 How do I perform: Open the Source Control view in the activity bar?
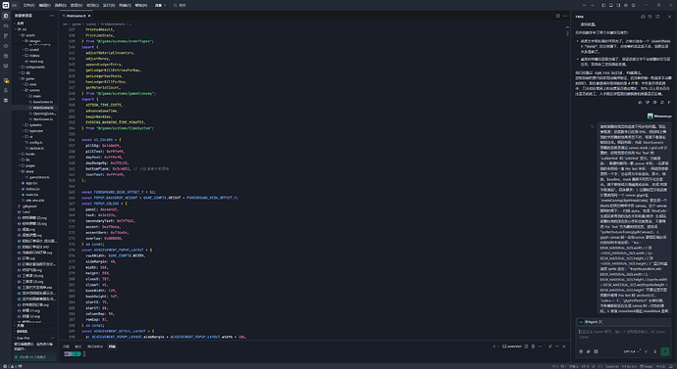[6, 36]
